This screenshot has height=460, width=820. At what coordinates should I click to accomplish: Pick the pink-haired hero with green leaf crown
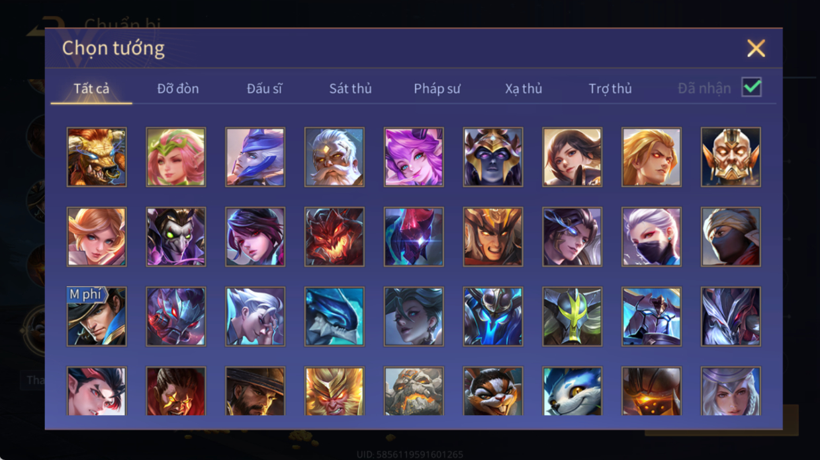click(x=176, y=157)
